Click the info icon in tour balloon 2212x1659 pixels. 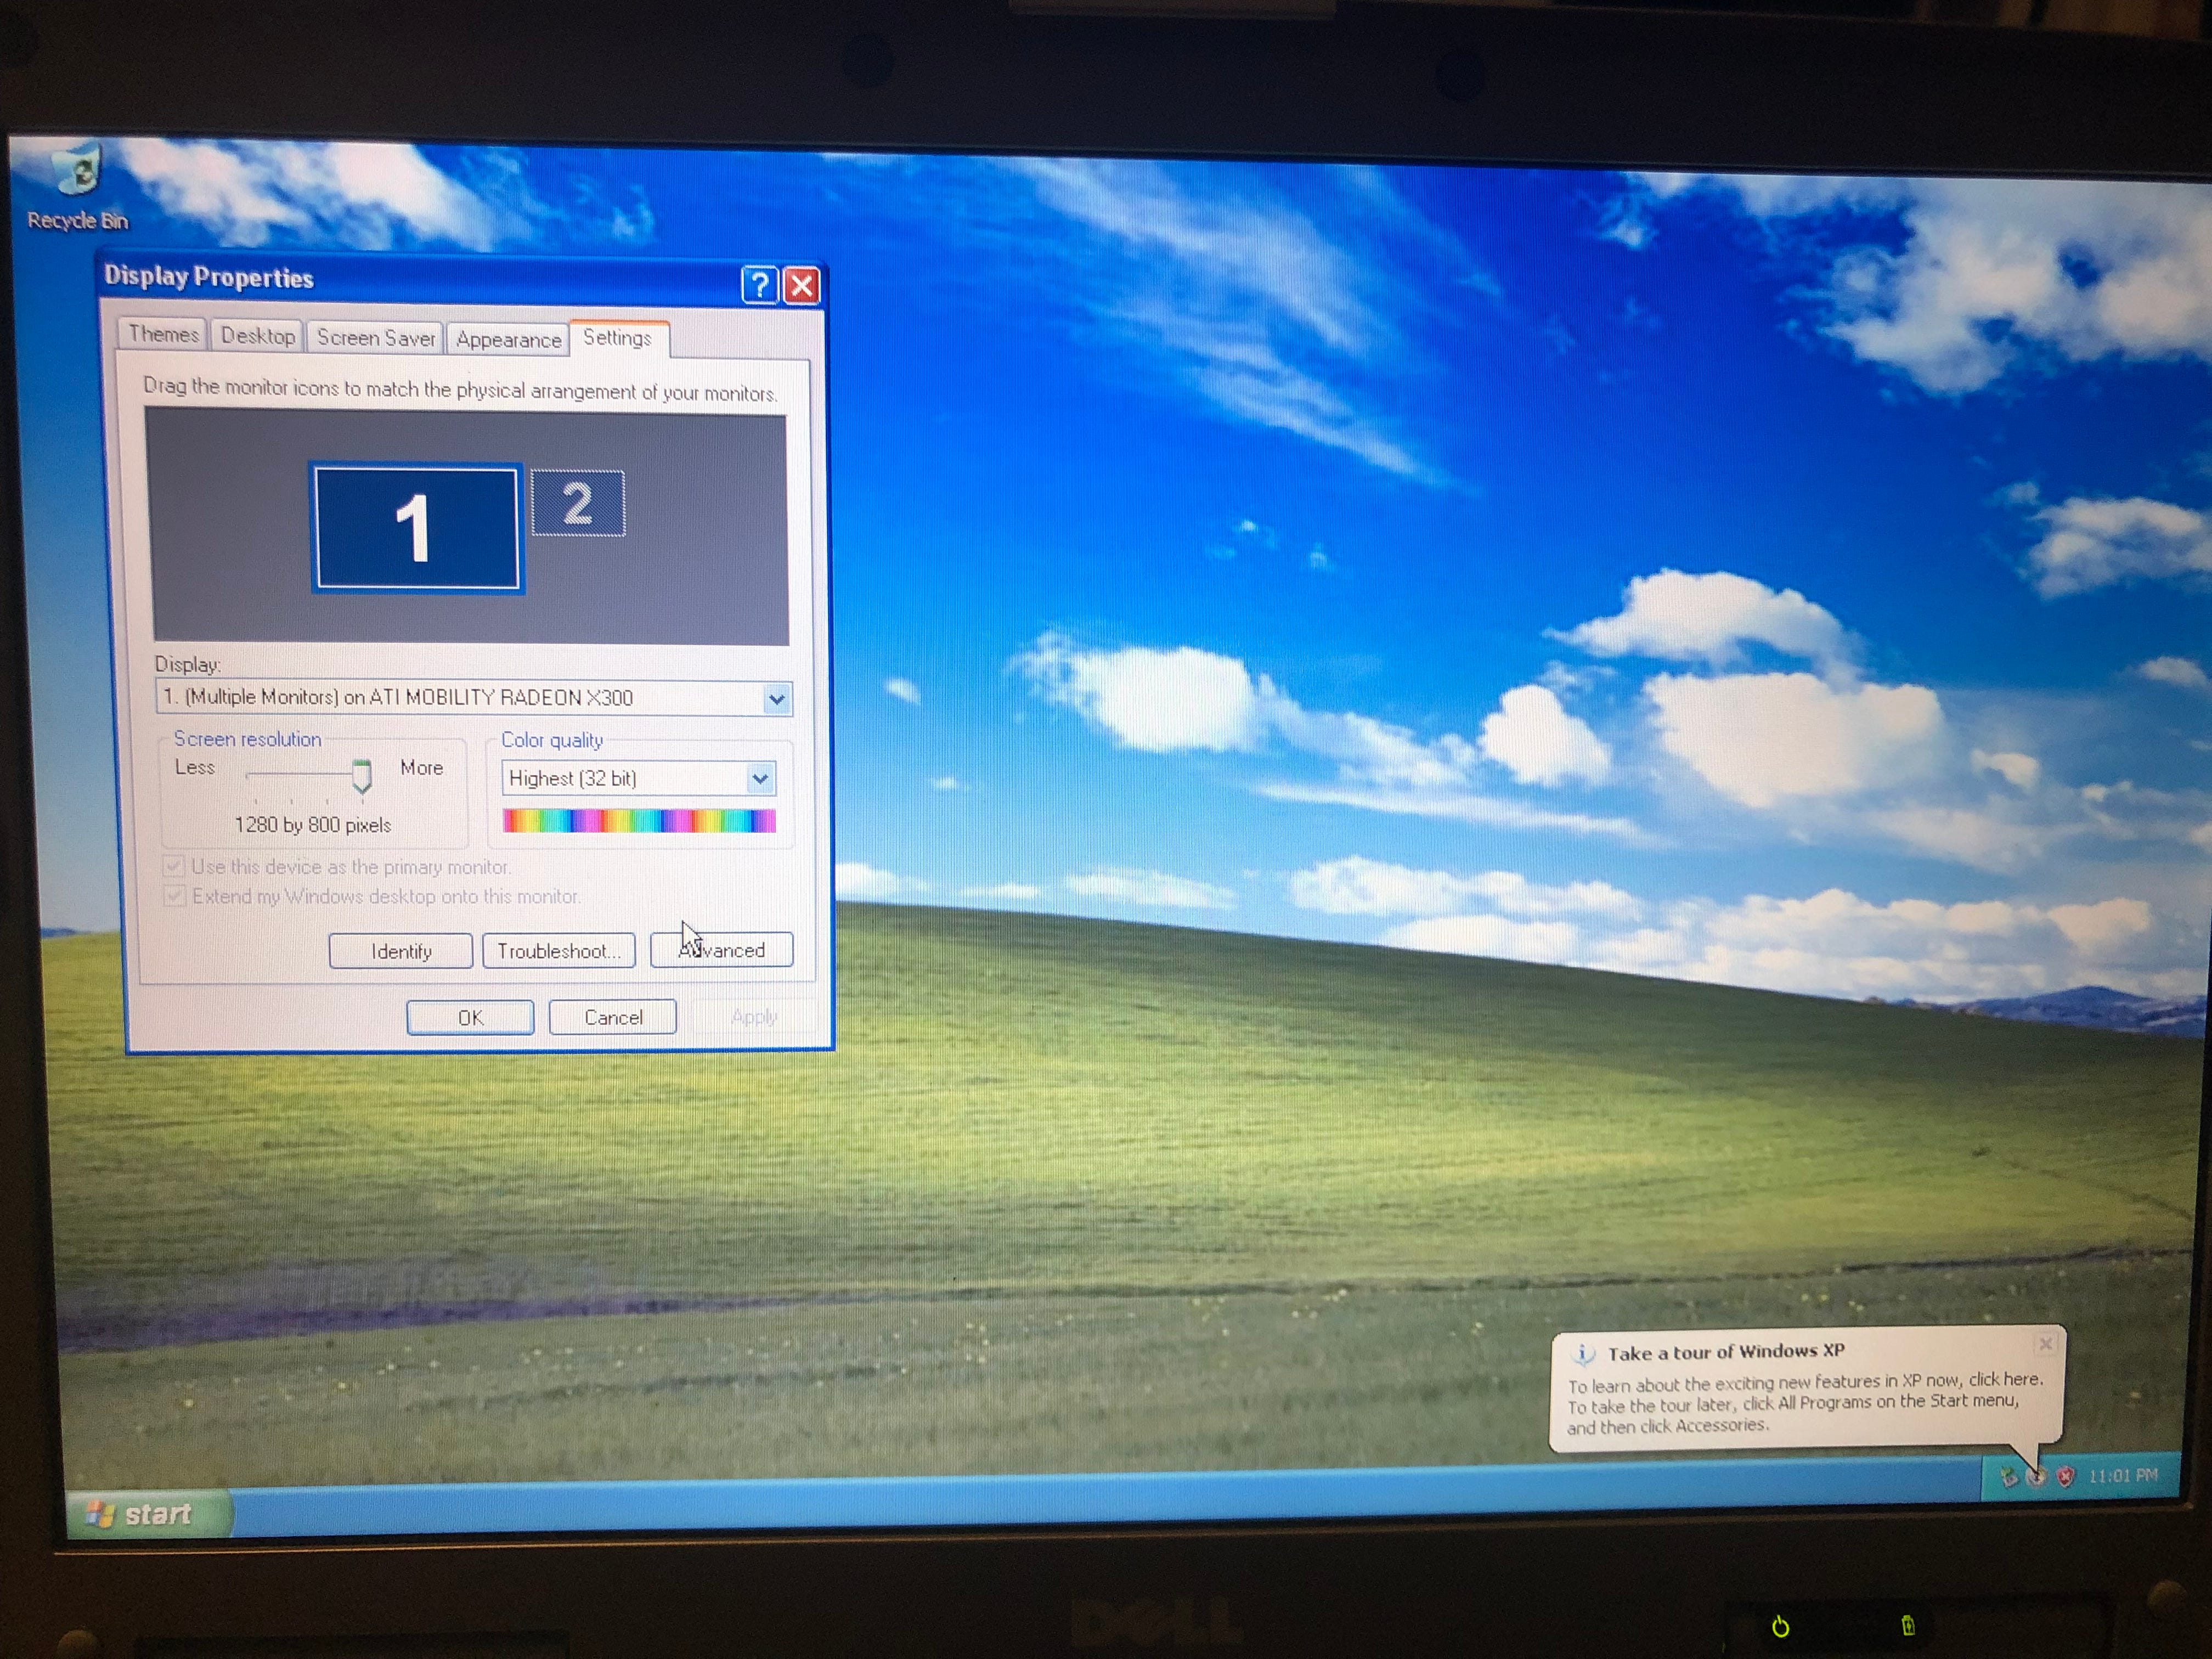pyautogui.click(x=1583, y=1355)
